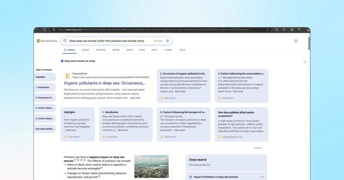The width and height of the screenshot is (344, 180).
Task: Click ScienceDirect icon under Factors influencing the transport card
Action: click(162, 137)
